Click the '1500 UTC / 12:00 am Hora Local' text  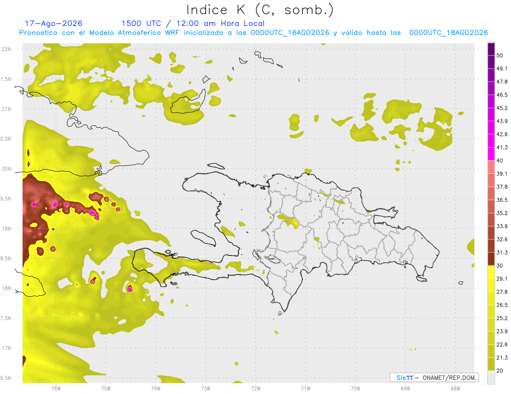tap(193, 23)
